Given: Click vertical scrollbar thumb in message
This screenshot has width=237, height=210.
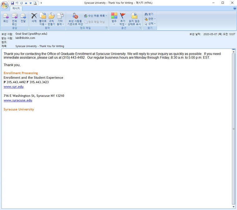Looking at the screenshot, I should 234,129.
